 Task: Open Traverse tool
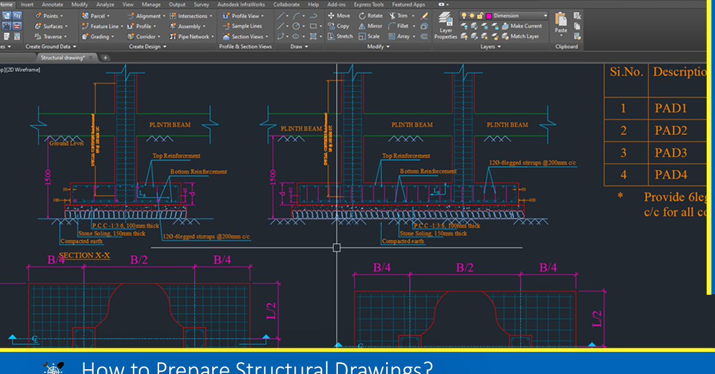[50, 36]
